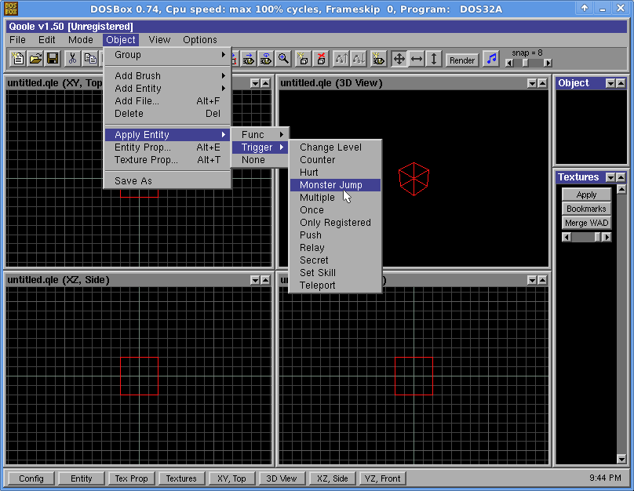Screen dimensions: 634x491
Task: Click the up-arrow button on XY Top view
Action: pyautogui.click(x=265, y=83)
